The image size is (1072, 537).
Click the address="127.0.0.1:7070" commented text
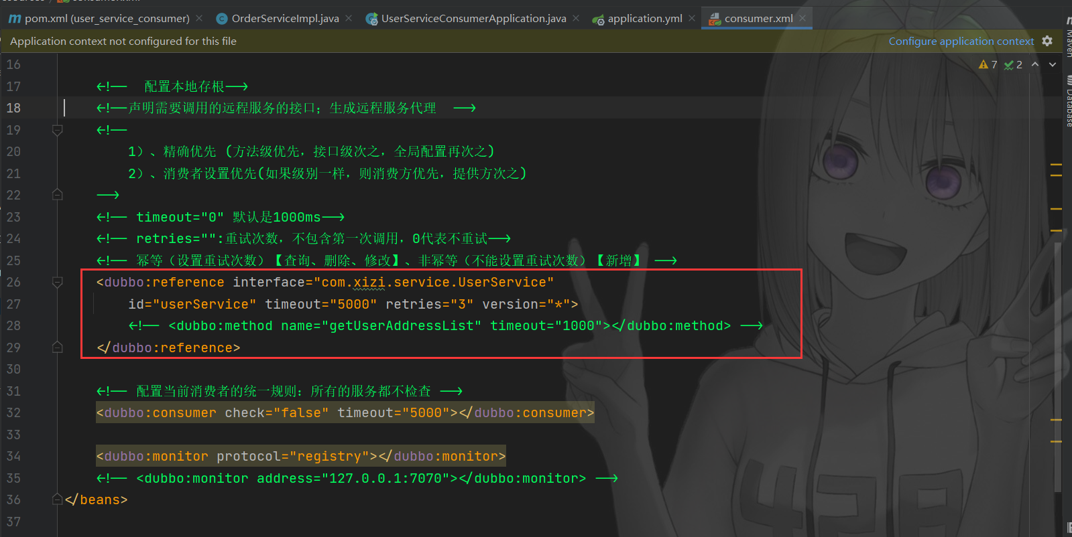pyautogui.click(x=353, y=479)
